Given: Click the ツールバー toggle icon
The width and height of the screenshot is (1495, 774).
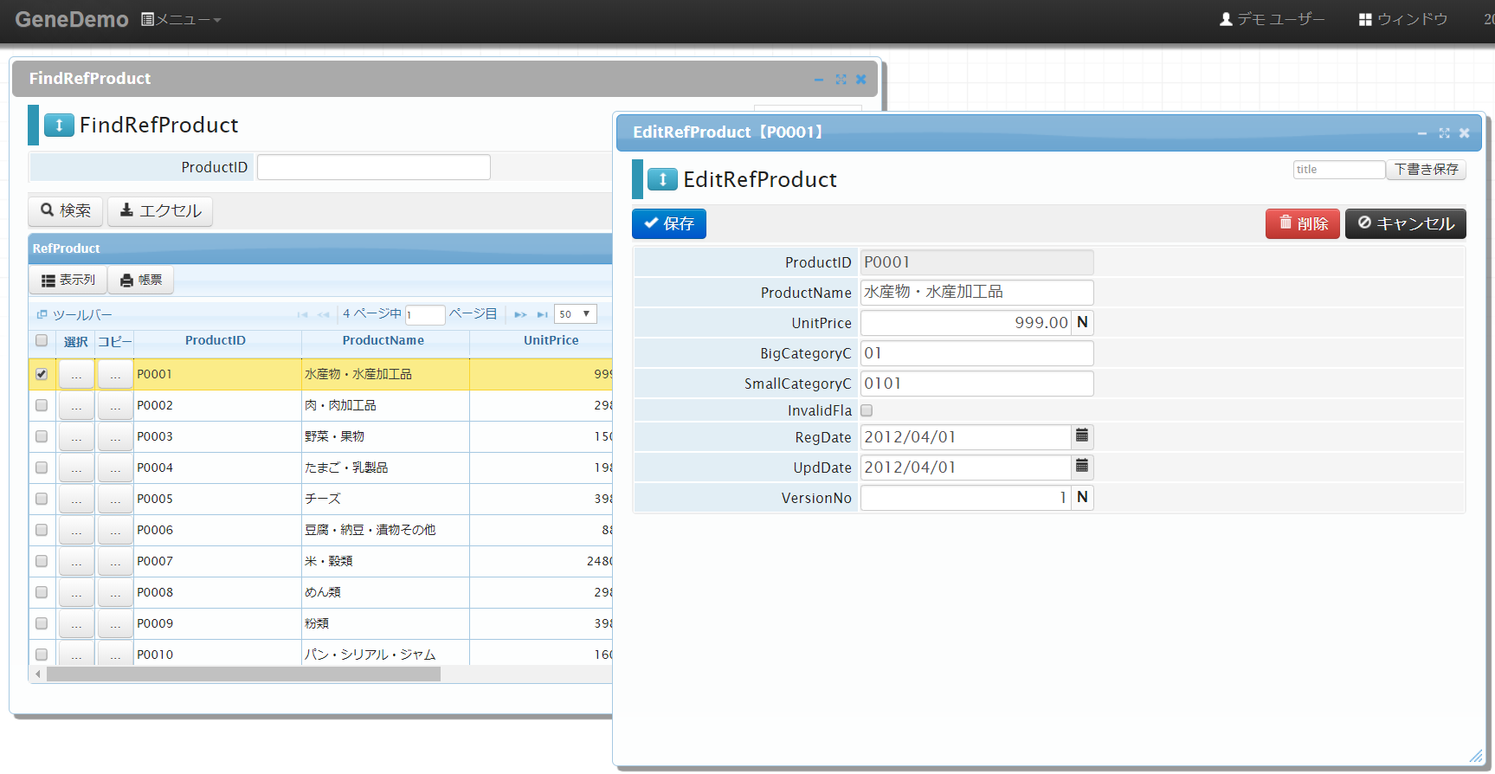Looking at the screenshot, I should point(42,314).
